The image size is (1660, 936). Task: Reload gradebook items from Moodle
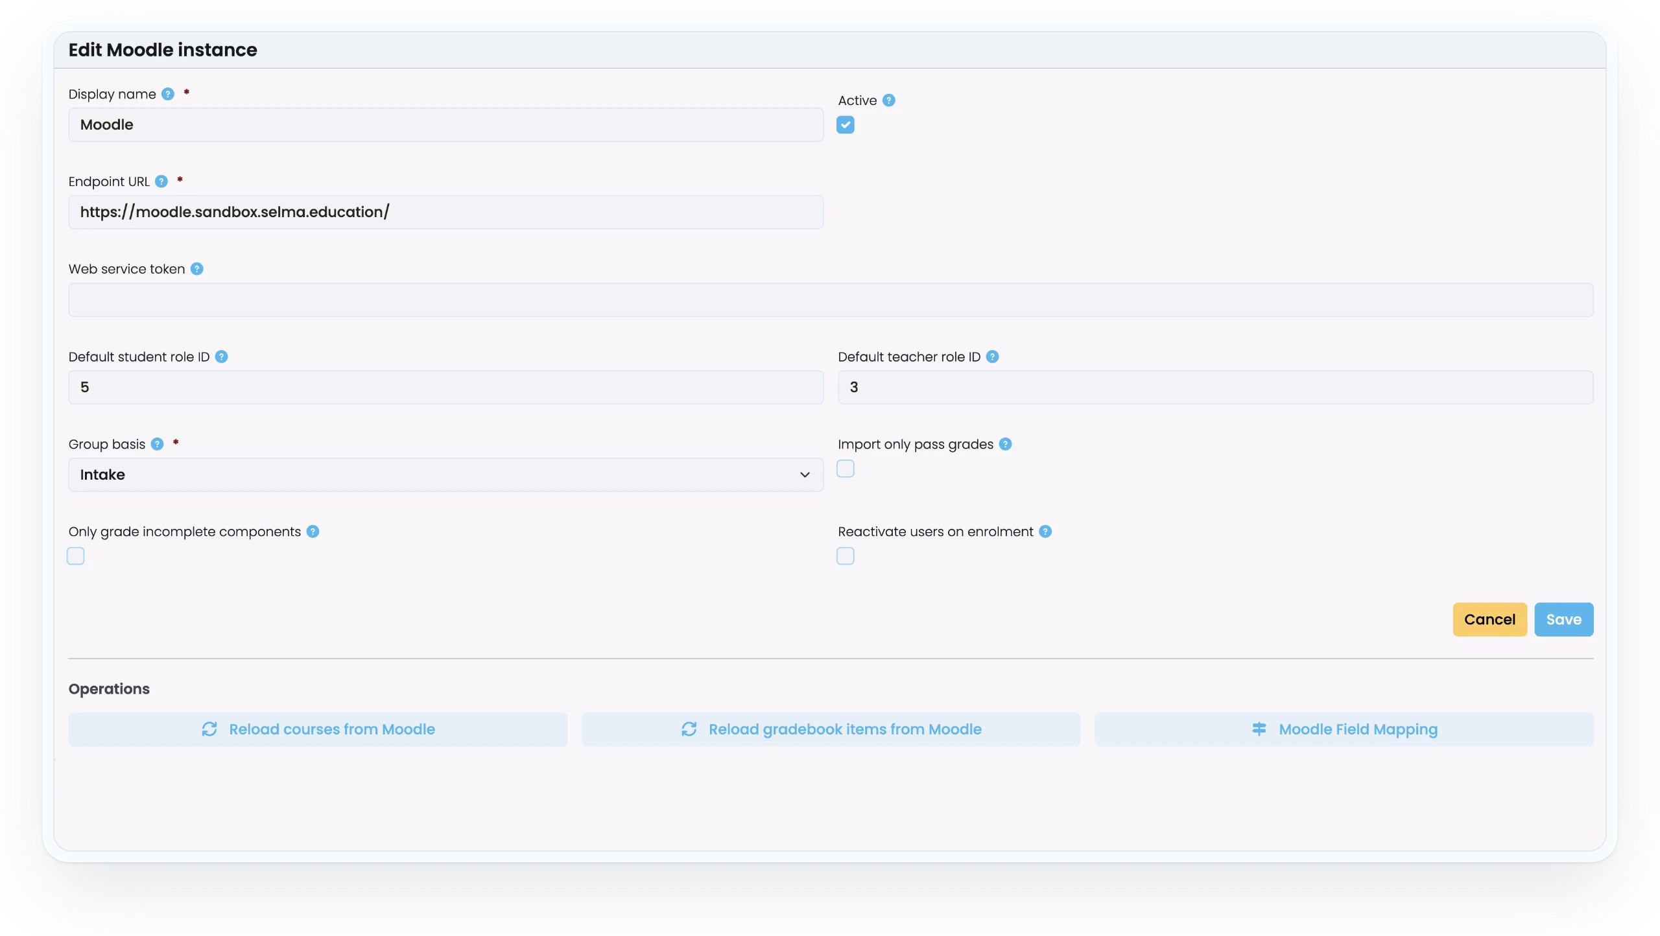[831, 729]
